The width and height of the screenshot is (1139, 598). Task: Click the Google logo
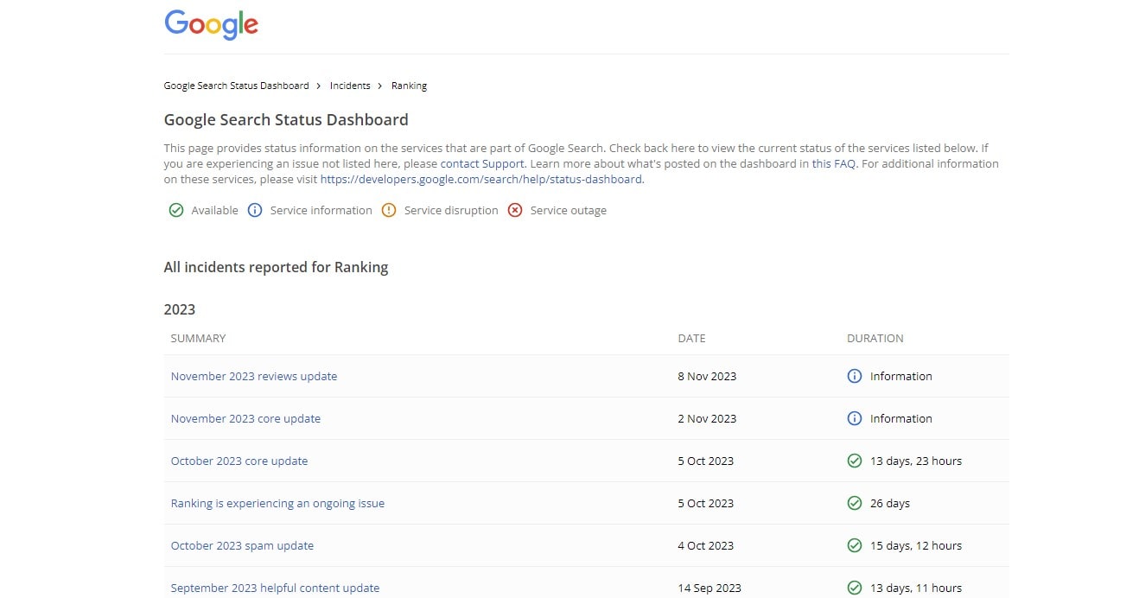coord(211,24)
